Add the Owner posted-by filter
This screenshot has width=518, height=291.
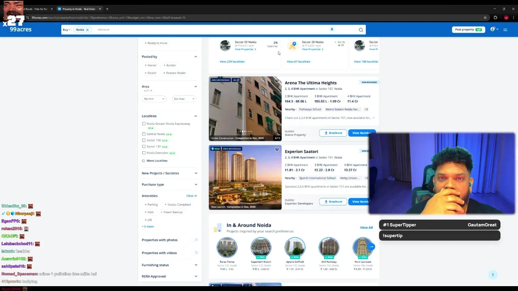pos(151,65)
